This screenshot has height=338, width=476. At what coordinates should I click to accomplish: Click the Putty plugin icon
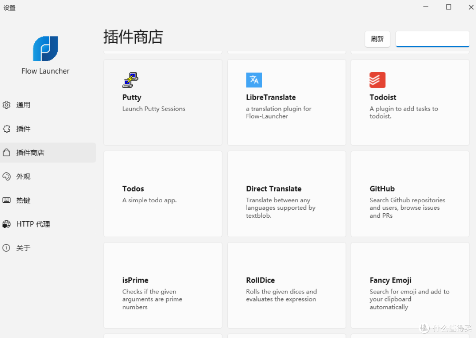tap(130, 80)
